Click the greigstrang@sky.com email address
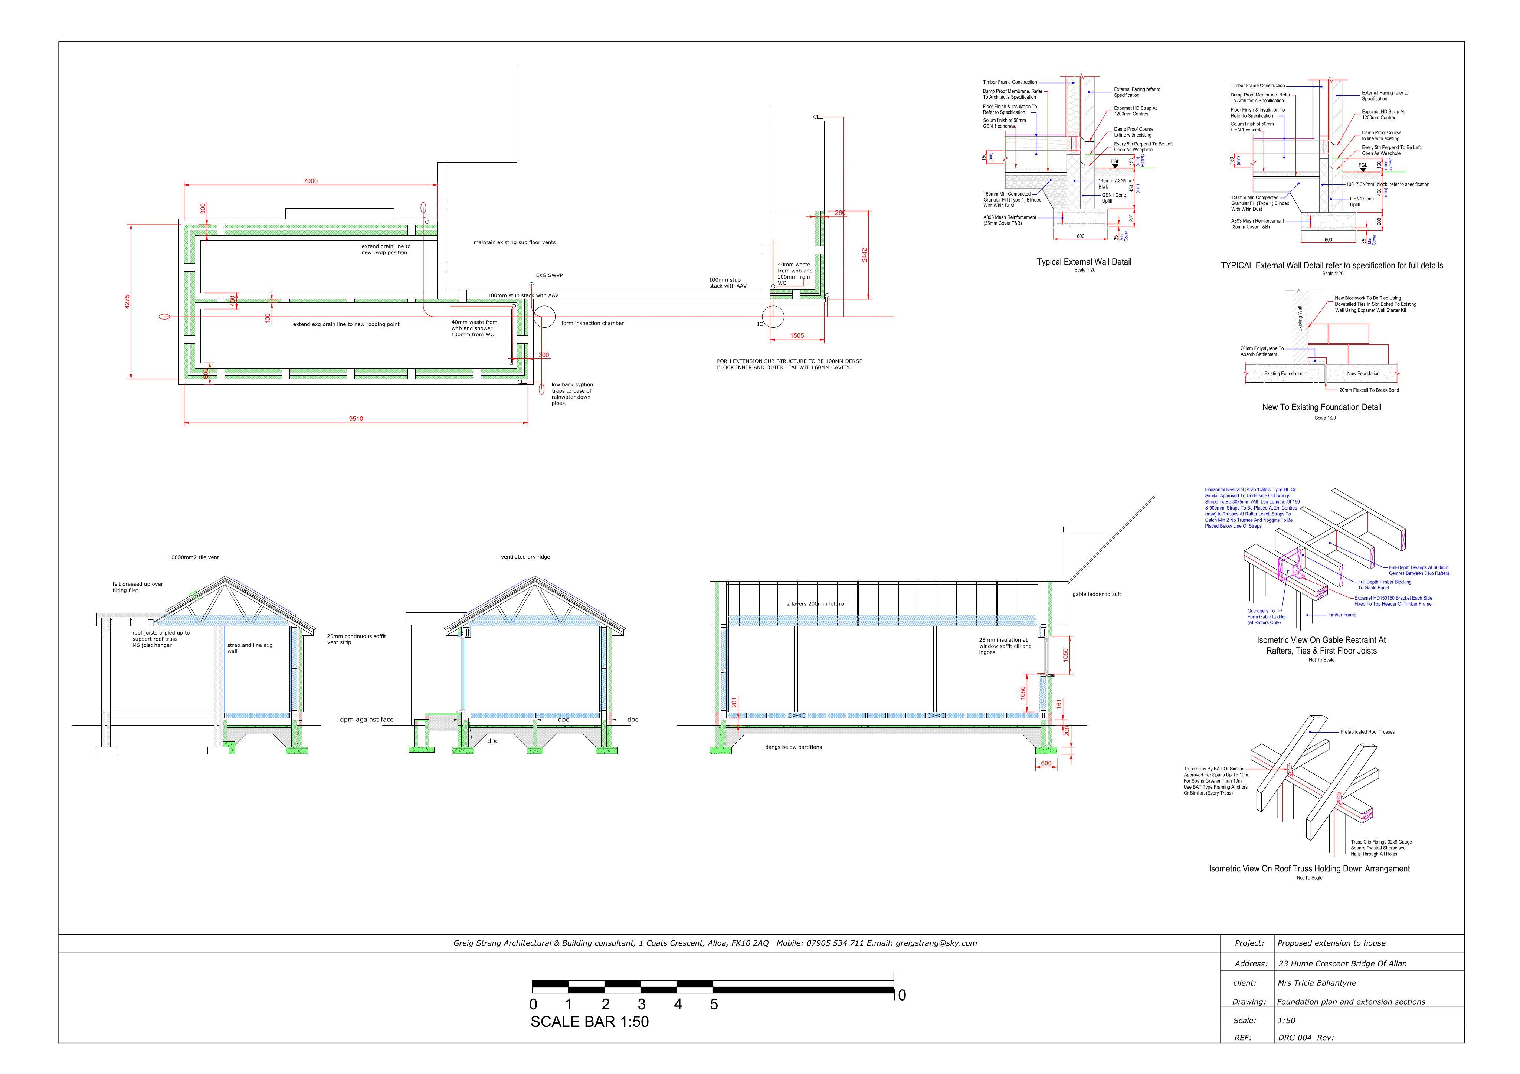 (x=936, y=943)
